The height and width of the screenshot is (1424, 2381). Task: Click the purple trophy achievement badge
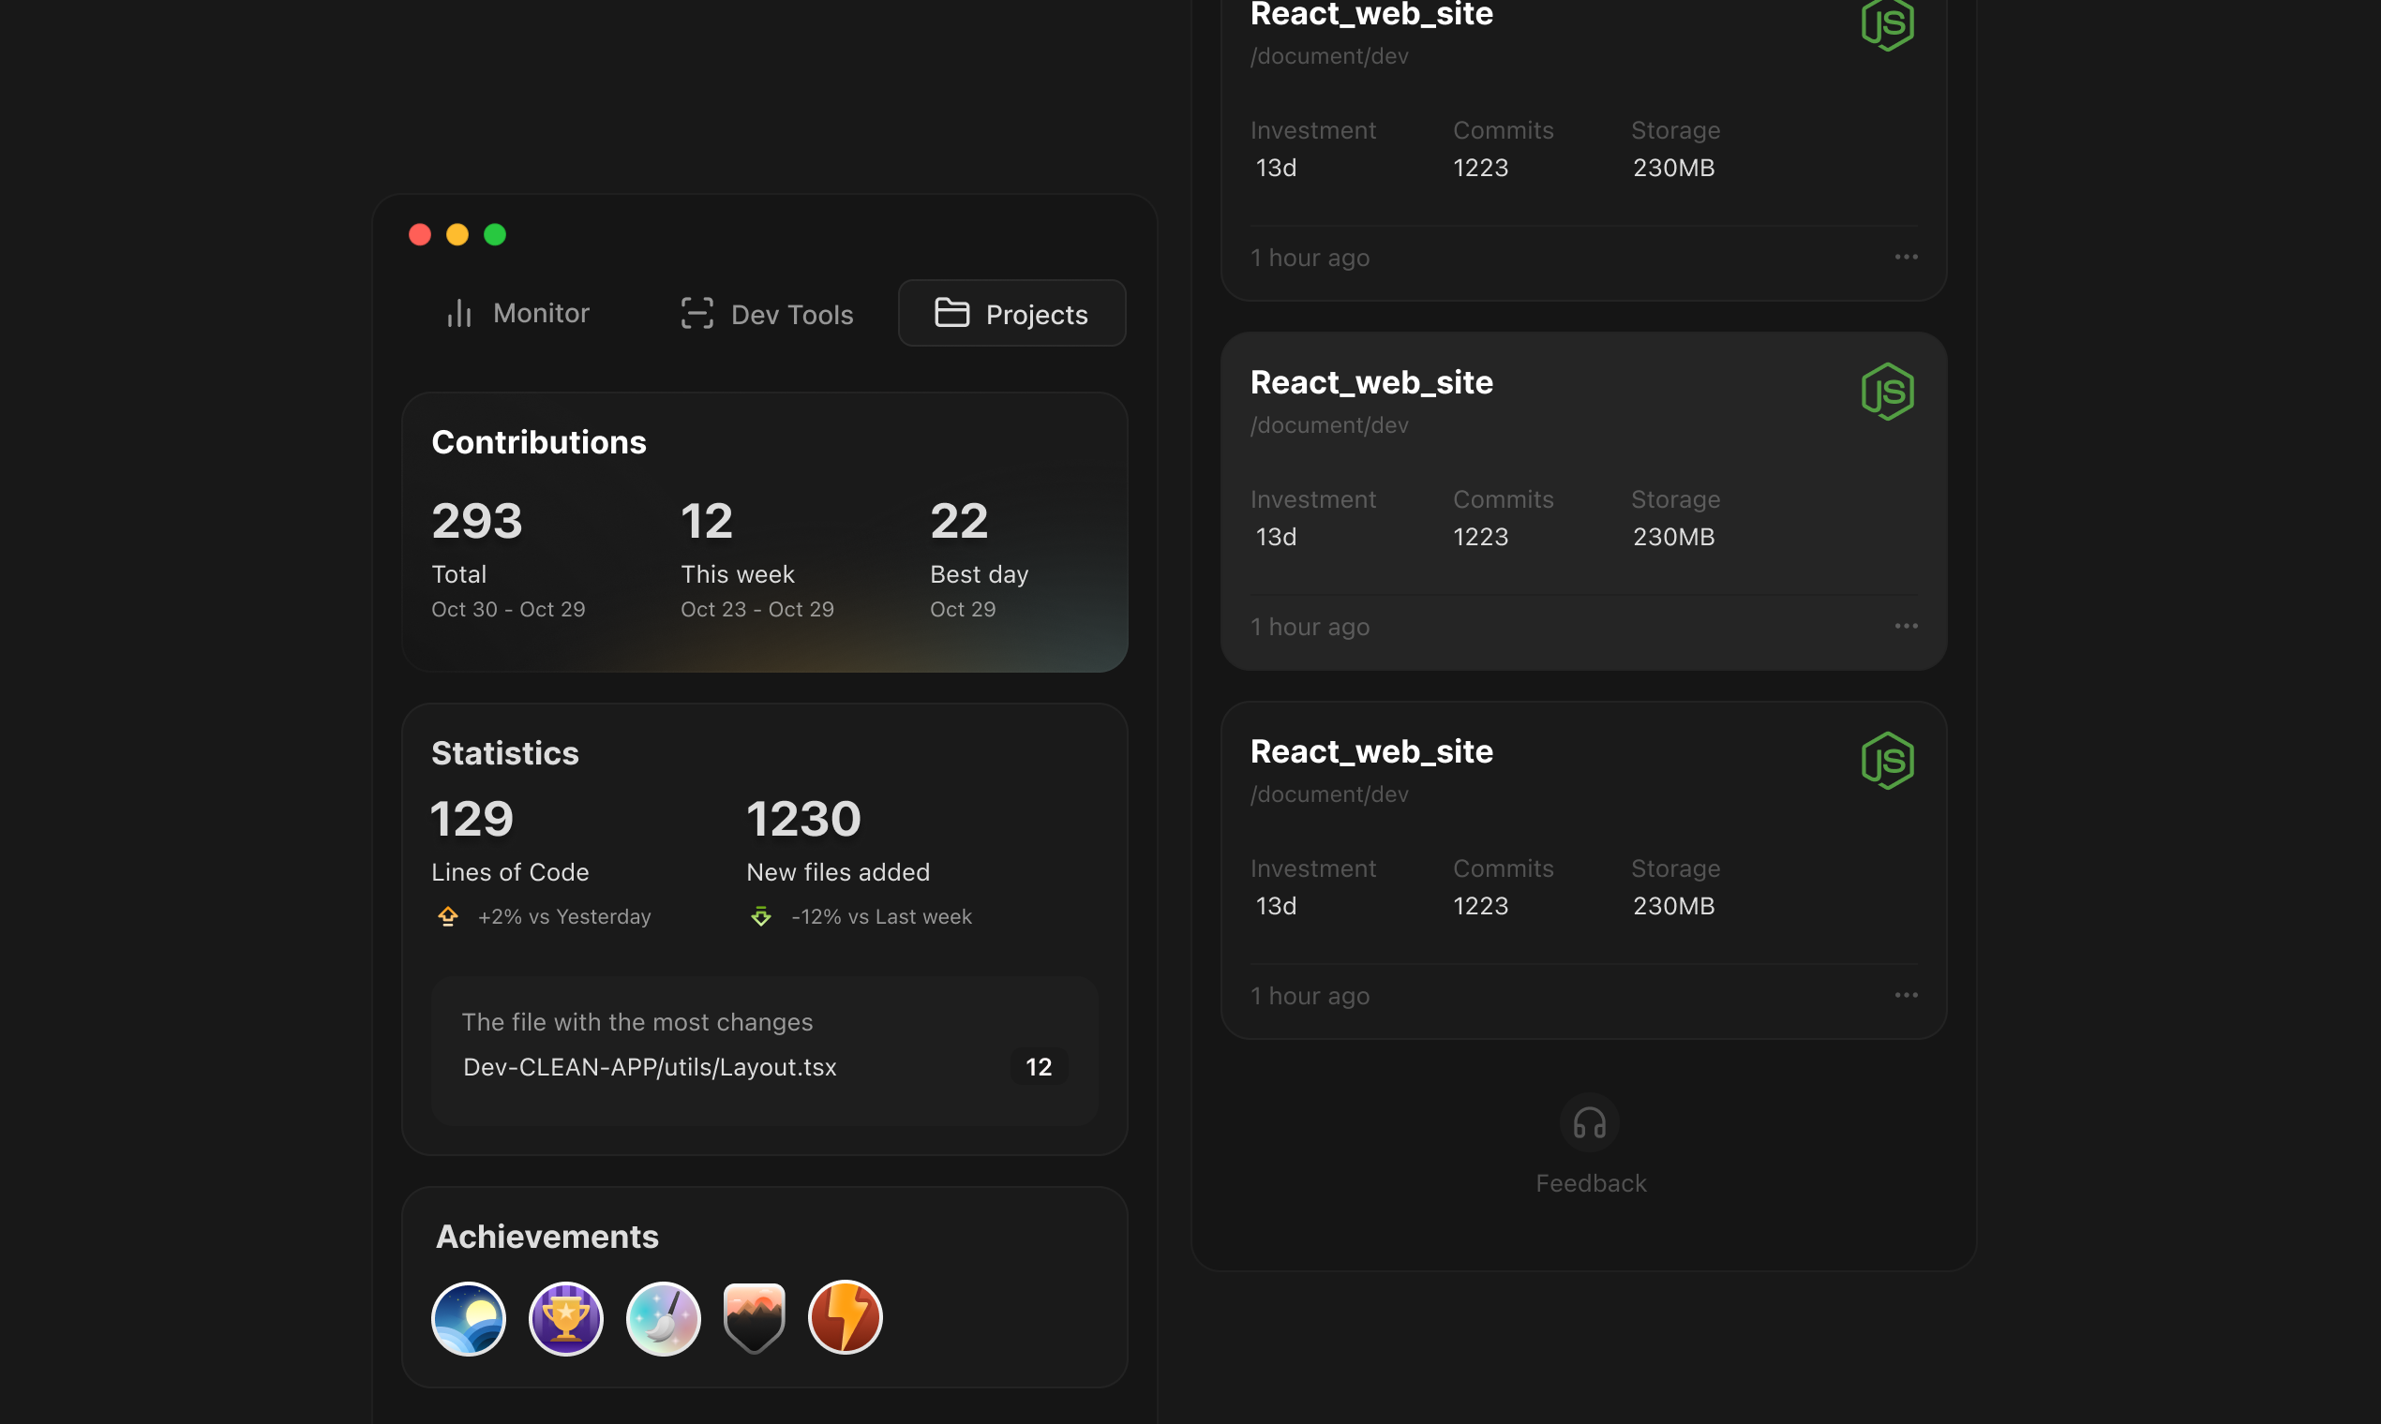[565, 1318]
